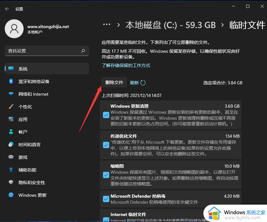Toggle Internet 临时文件 checkbox
Viewport: 267px width, 222px height.
coord(106,219)
